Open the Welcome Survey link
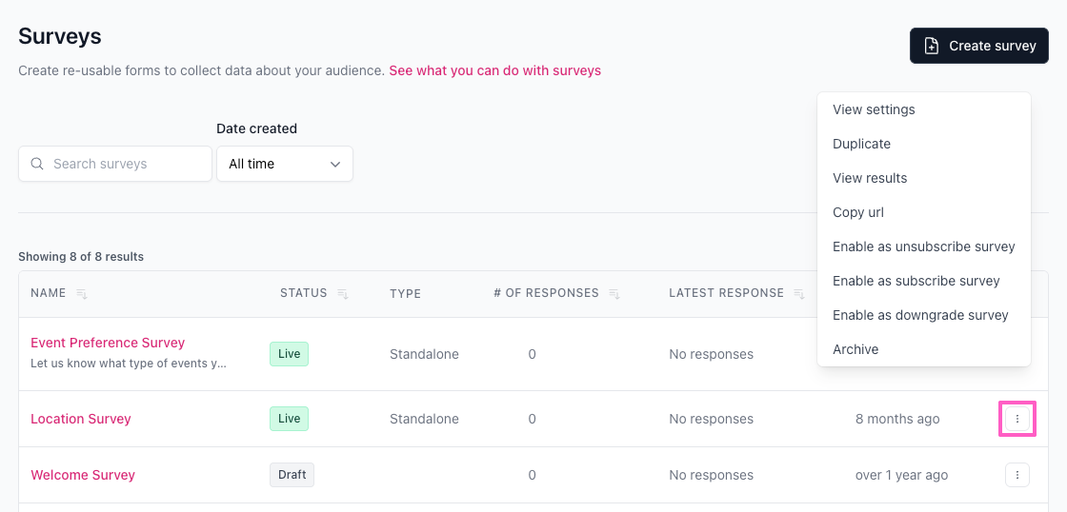Screen dimensions: 1067x512 (x=83, y=475)
